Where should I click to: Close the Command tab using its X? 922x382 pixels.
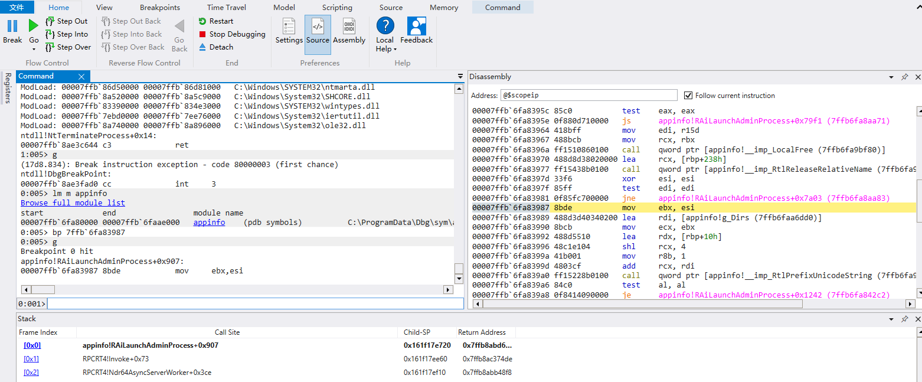81,77
